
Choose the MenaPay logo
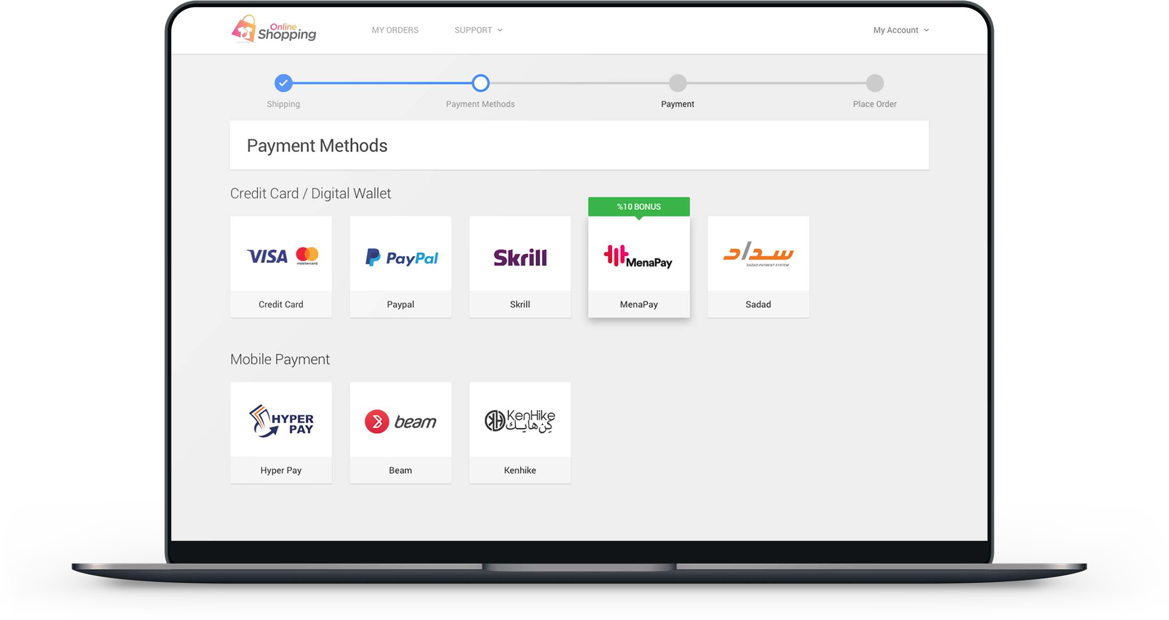click(638, 256)
